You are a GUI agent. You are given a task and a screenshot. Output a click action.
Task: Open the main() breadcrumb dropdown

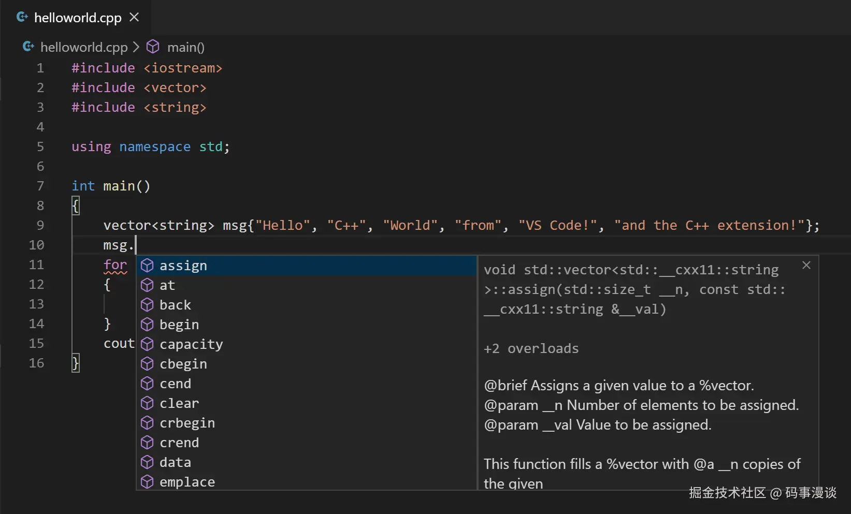[x=185, y=47]
